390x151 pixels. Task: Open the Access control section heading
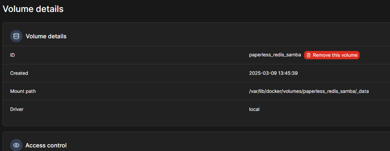[x=46, y=145]
